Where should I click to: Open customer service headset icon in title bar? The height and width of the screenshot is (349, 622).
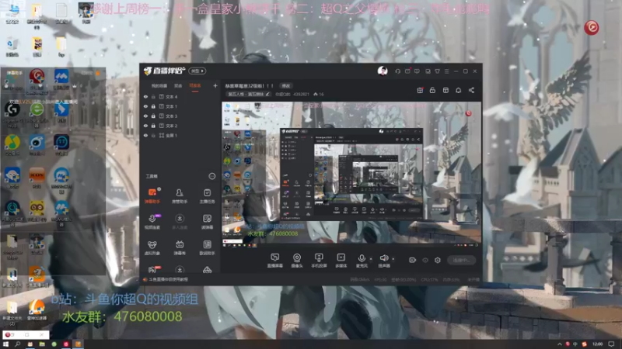397,71
